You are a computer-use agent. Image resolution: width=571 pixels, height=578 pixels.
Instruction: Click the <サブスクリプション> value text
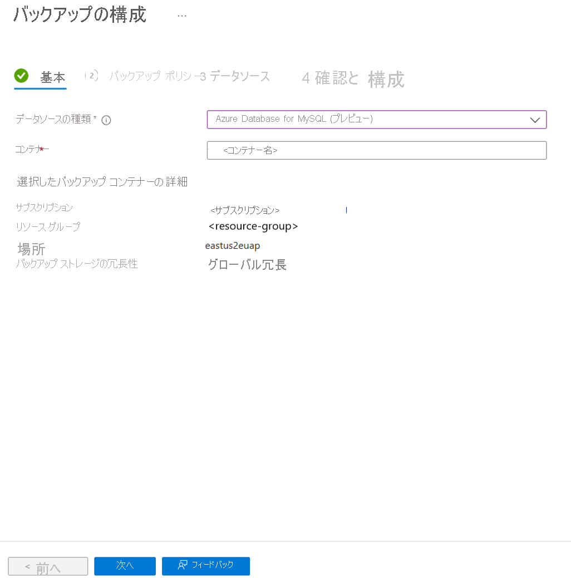[245, 210]
